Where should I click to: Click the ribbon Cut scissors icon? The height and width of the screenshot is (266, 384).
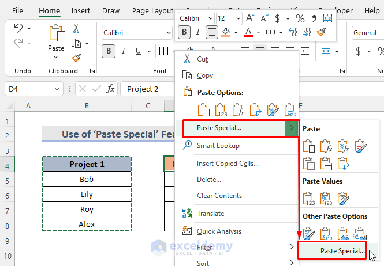[76, 28]
